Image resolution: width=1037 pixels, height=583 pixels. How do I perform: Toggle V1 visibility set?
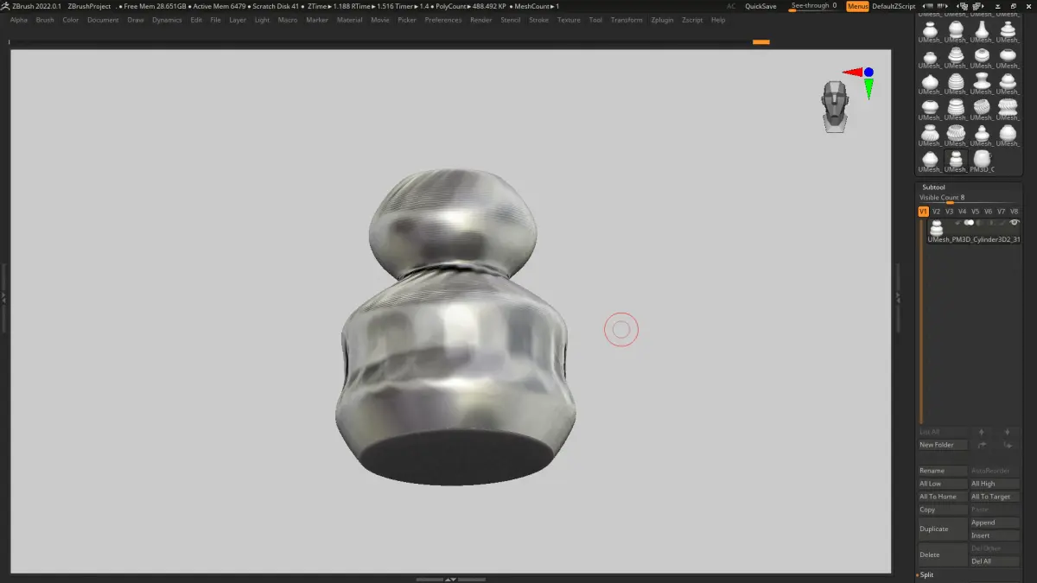point(923,212)
